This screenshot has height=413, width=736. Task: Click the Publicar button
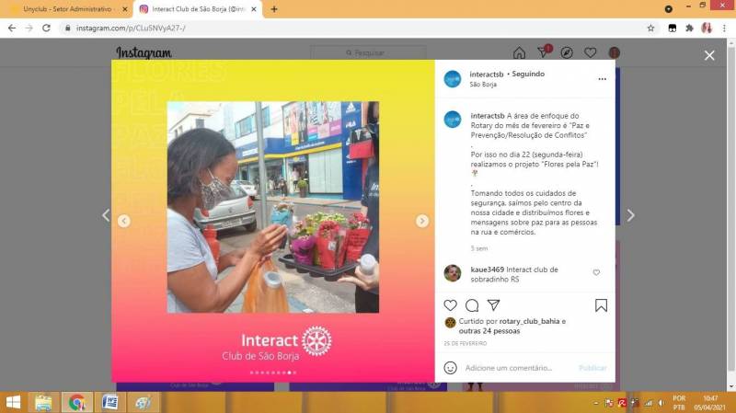pos(592,368)
